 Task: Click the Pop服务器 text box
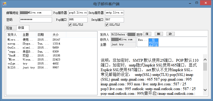pyautogui.click(x=78, y=12)
